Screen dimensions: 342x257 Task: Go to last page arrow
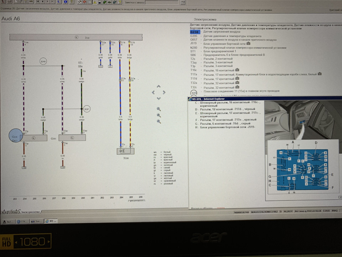(52, 2)
